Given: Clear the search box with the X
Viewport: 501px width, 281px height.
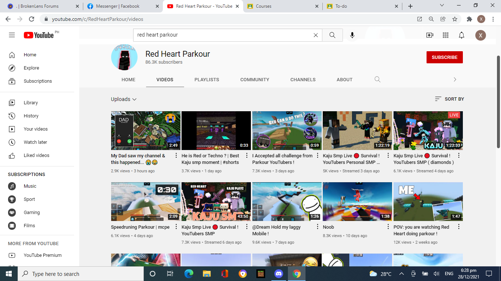Looking at the screenshot, I should [315, 35].
